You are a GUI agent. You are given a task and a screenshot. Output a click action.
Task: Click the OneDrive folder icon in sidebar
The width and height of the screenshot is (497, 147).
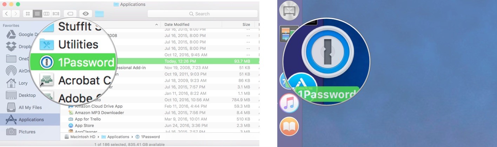point(11,59)
